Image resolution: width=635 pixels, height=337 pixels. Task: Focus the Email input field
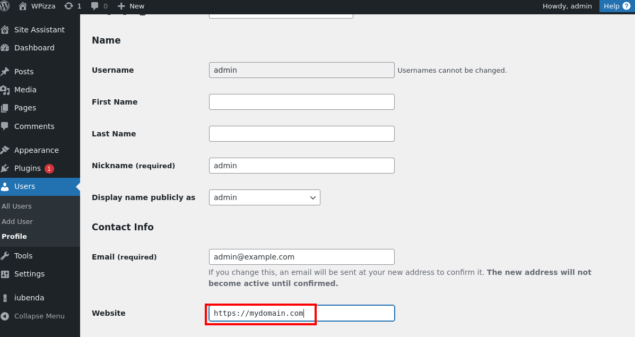tap(301, 257)
